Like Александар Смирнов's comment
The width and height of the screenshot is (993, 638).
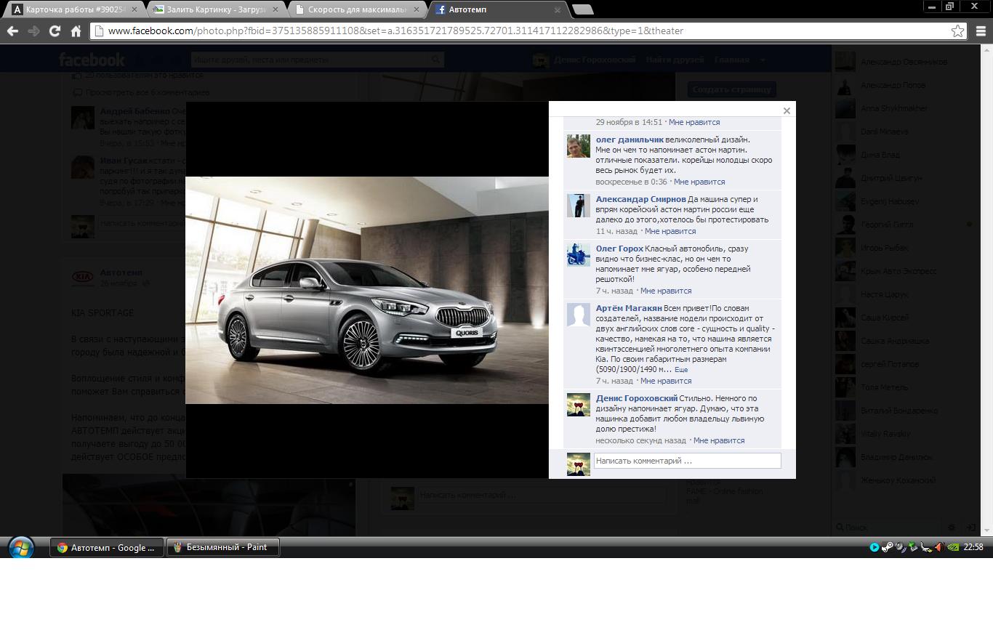[x=670, y=231]
